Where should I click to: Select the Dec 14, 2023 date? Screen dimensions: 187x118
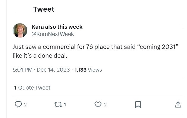[x=53, y=70]
